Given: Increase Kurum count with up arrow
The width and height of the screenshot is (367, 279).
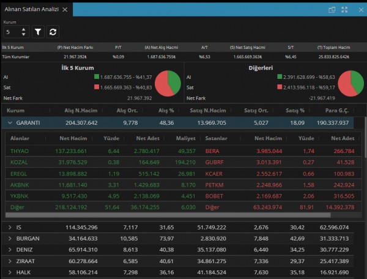Looking at the screenshot, I should click(x=23, y=29).
